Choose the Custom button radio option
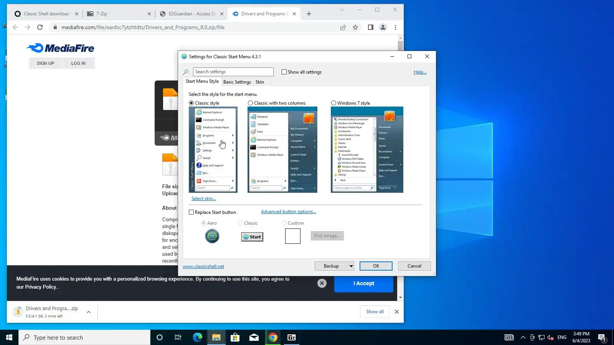Screen dimensions: 614x345 coord(284,223)
